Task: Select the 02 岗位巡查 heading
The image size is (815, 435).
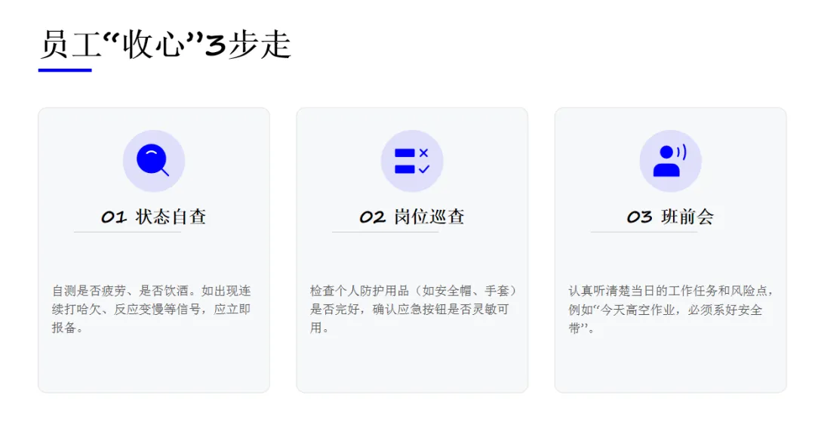Action: click(412, 217)
